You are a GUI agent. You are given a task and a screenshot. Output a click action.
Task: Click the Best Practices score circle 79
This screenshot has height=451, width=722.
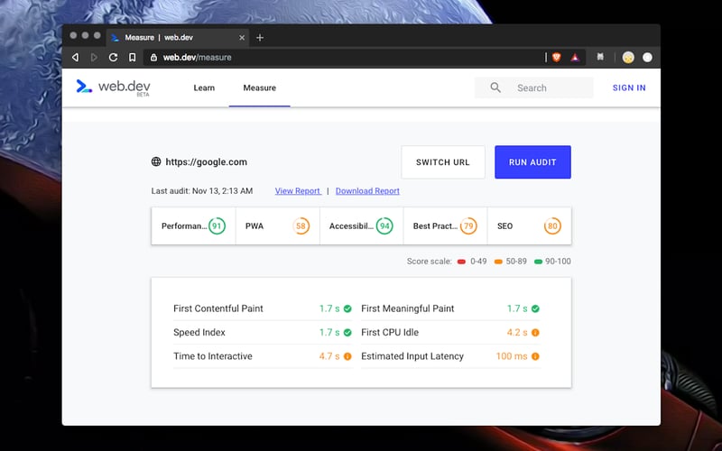click(x=468, y=226)
